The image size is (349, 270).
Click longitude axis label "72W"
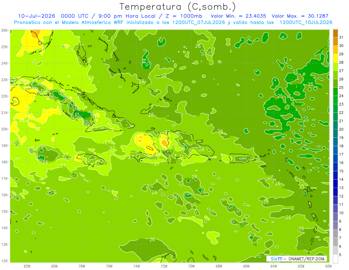tap(164, 266)
